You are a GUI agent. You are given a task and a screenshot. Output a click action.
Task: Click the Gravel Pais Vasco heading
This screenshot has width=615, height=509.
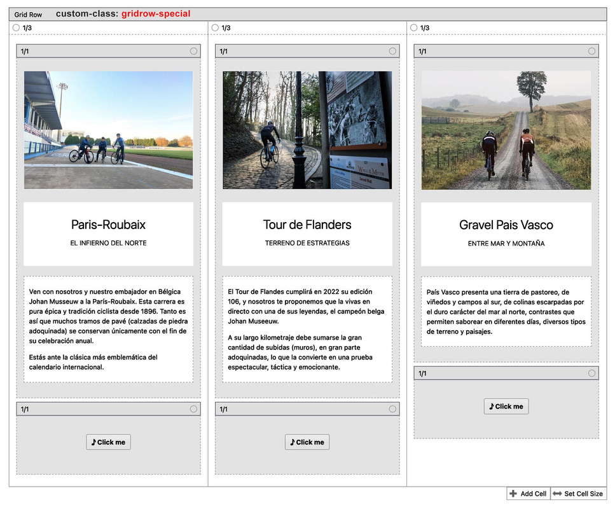pyautogui.click(x=506, y=225)
